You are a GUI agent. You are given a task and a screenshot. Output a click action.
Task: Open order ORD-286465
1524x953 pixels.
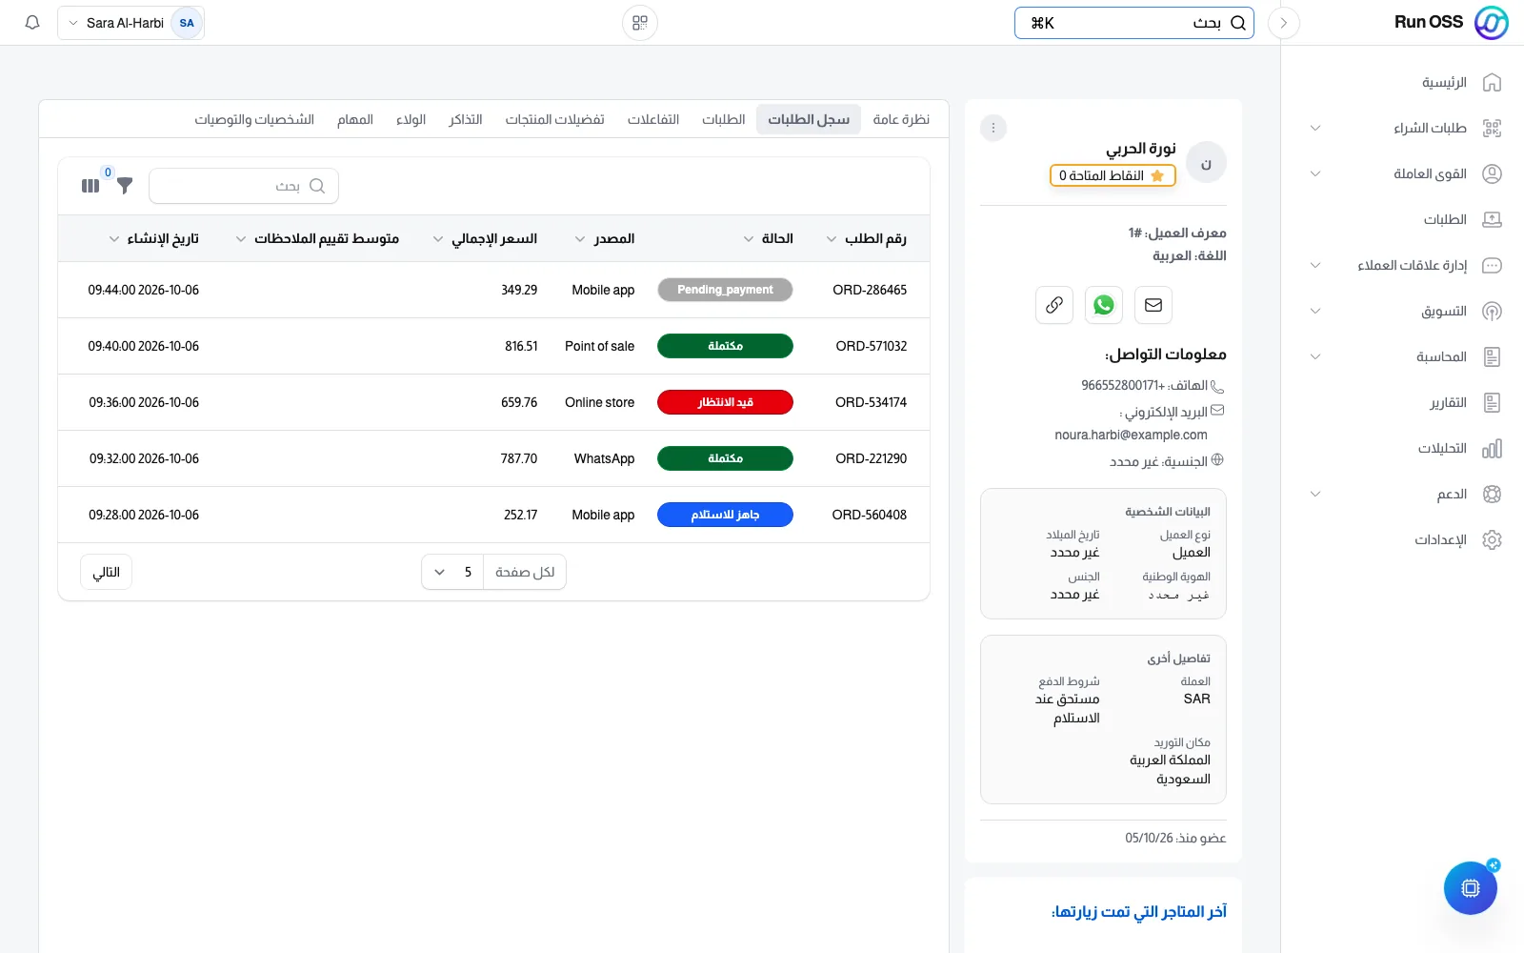click(x=870, y=290)
